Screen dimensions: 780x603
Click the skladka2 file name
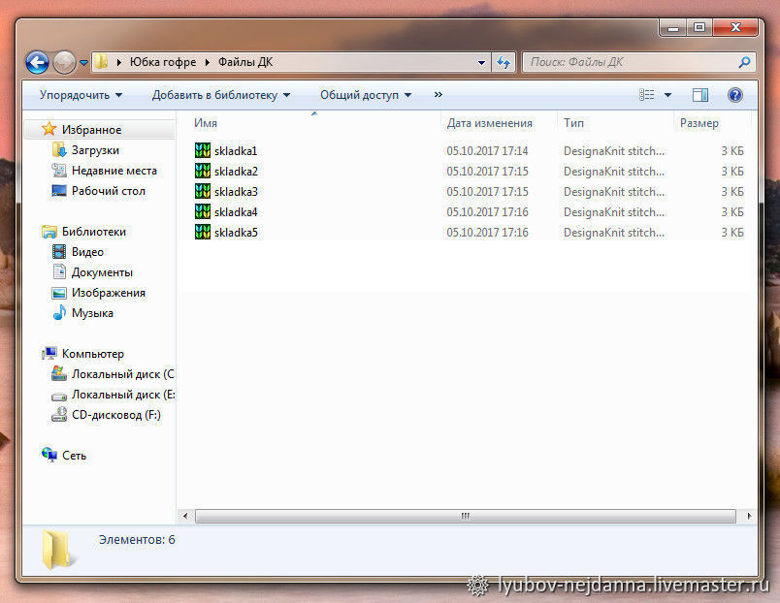[236, 171]
